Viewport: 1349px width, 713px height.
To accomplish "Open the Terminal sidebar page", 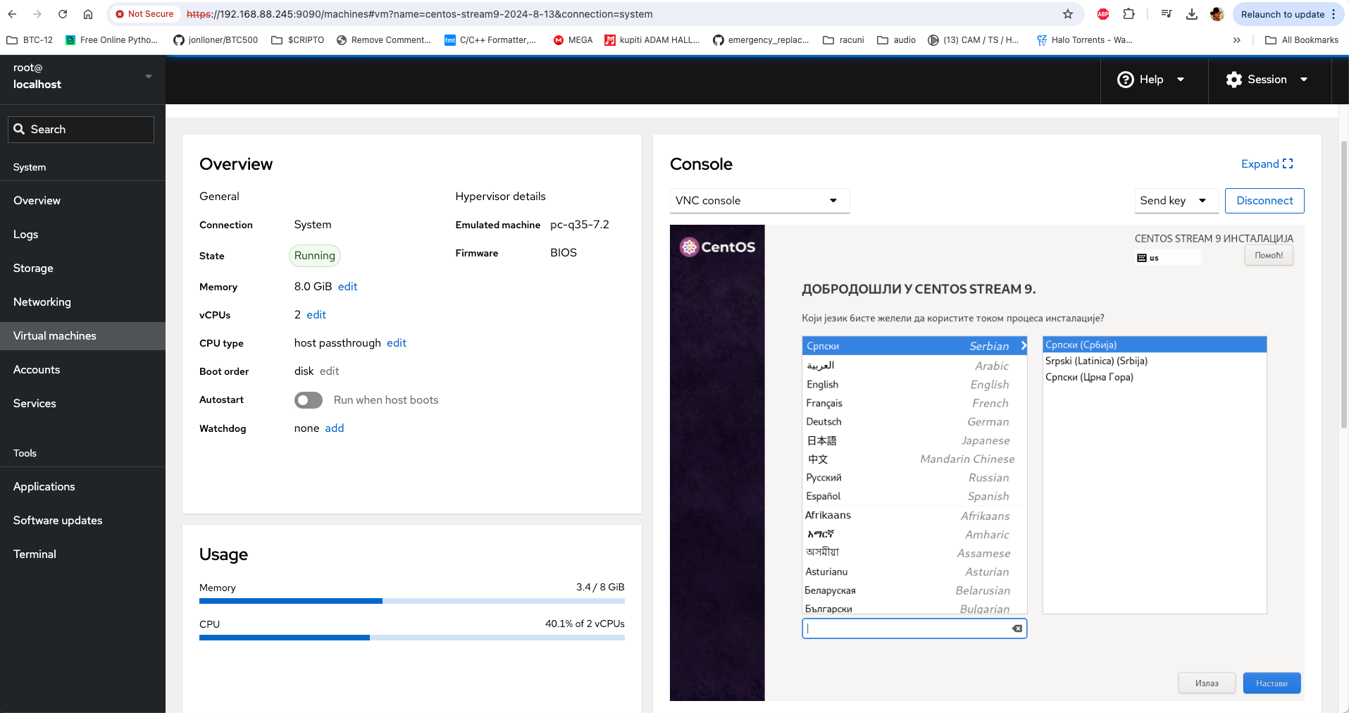I will pyautogui.click(x=82, y=554).
